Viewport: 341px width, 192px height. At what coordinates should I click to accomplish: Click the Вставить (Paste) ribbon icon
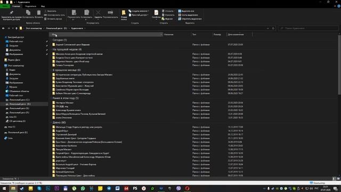coord(39,14)
